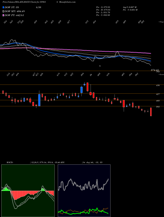Click the large blue candlestick in the price chart
The width and height of the screenshot is (164, 217).
pos(39,100)
